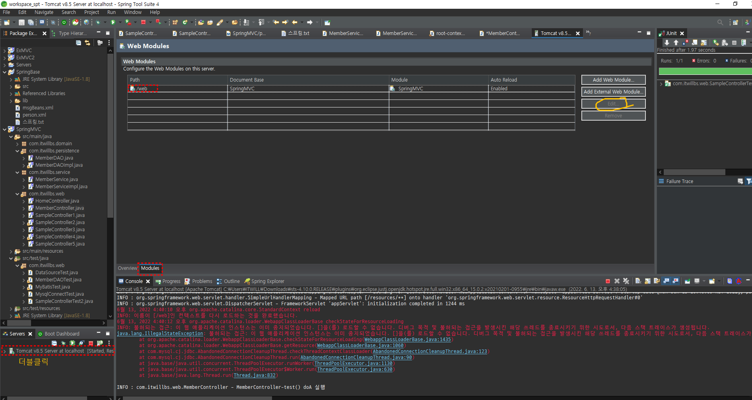The width and height of the screenshot is (752, 400).
Task: Click JUnit Next Failure down arrow icon
Action: click(667, 42)
